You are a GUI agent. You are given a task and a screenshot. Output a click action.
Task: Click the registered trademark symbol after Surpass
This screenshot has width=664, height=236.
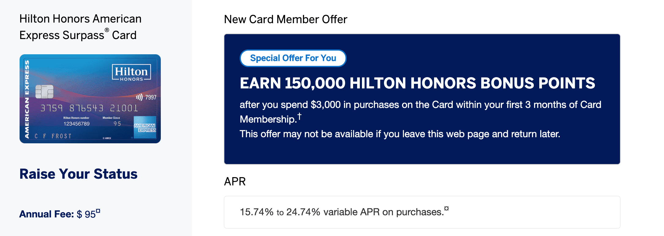(107, 30)
